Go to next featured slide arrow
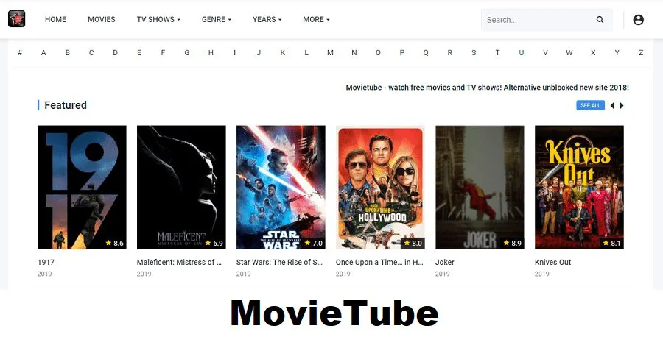 (622, 105)
